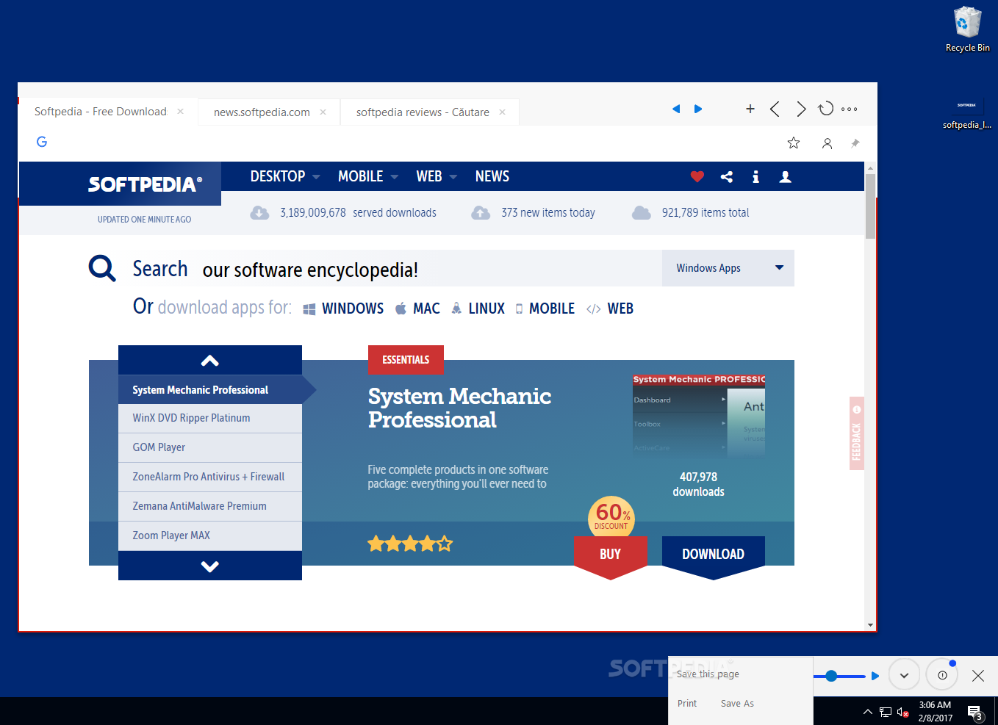Click the Softpedia logo
Image resolution: width=998 pixels, height=725 pixels.
(x=145, y=184)
